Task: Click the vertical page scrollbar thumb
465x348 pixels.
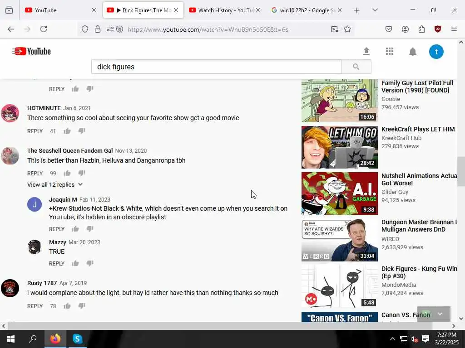Action: [x=461, y=172]
